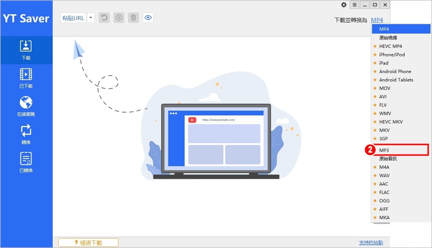Choose WMV format
432x248 pixels.
click(x=401, y=113)
